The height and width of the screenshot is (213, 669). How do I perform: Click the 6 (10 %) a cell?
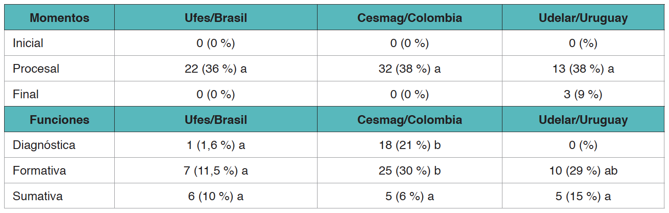pos(216,197)
